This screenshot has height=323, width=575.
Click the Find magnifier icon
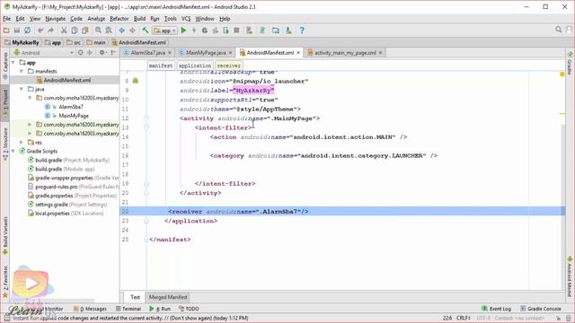tap(98, 31)
